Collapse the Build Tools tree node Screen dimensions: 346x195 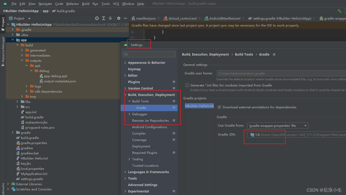tap(130, 101)
